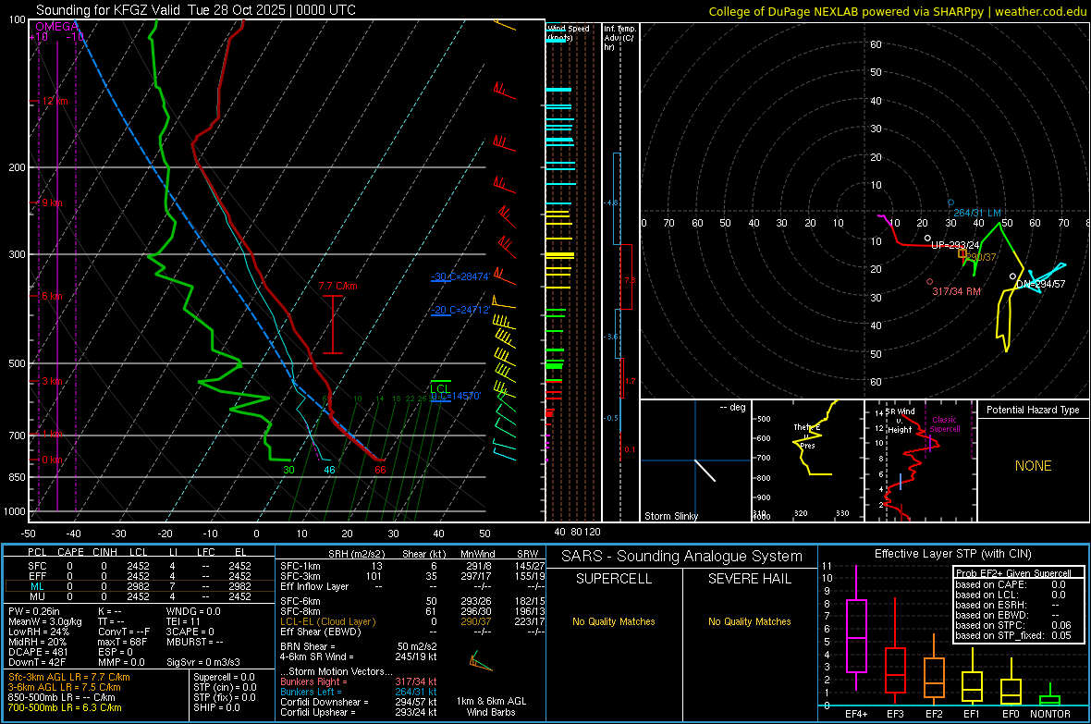Click the orange '290/37' hodograph label

point(981,258)
